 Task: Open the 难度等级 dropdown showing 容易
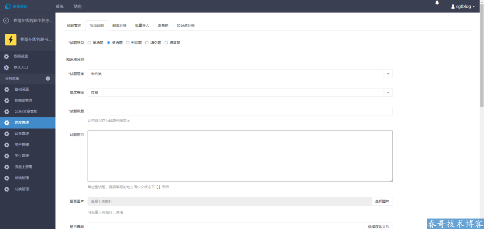240,92
